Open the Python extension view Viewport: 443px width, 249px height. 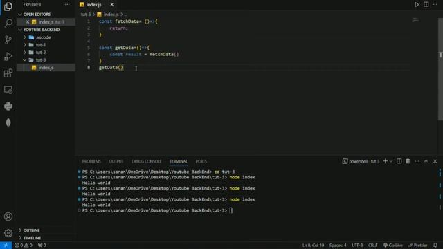8,106
